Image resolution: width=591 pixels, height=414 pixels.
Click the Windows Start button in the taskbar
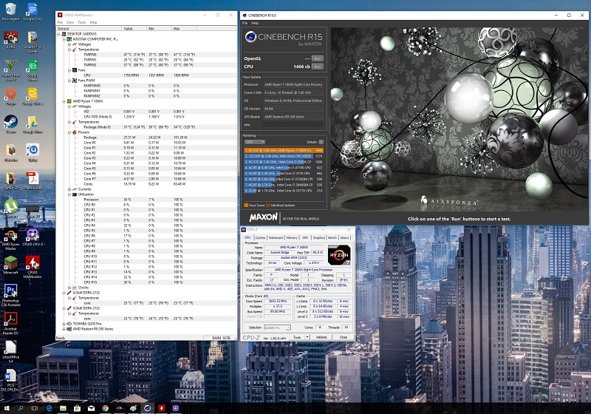(6, 408)
